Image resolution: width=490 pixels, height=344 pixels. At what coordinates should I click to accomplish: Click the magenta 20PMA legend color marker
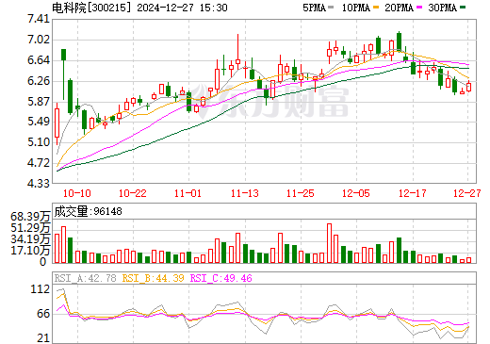pos(419,7)
